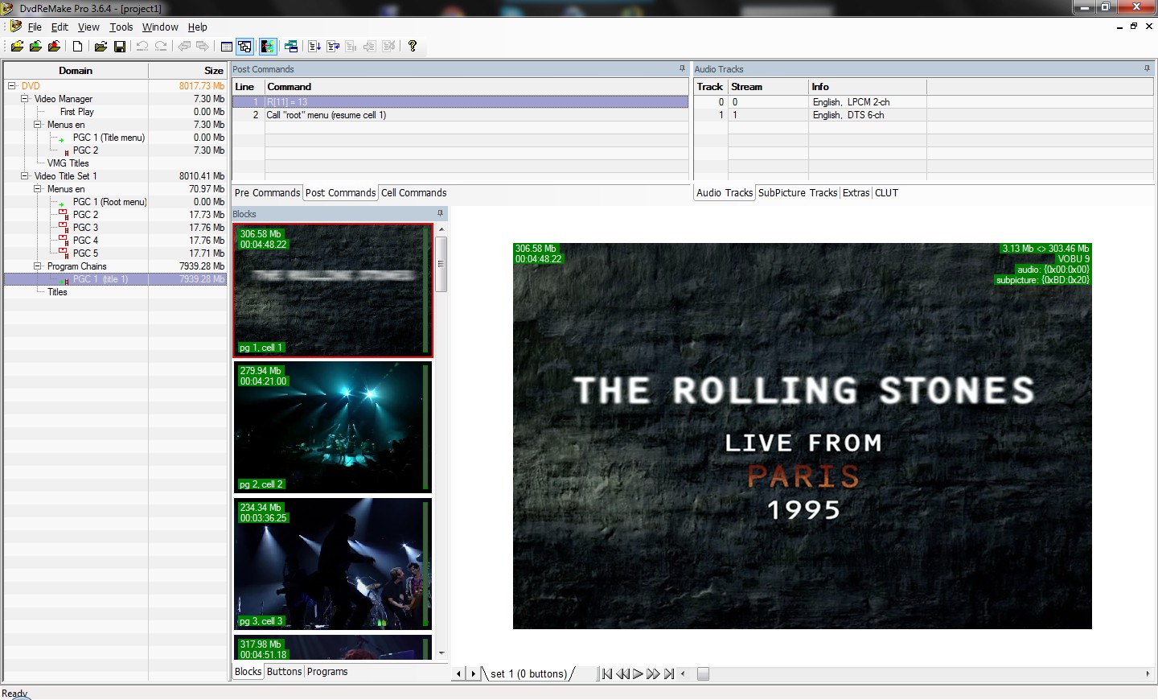The image size is (1158, 700).
Task: Jump to last frame playback button
Action: click(x=669, y=674)
